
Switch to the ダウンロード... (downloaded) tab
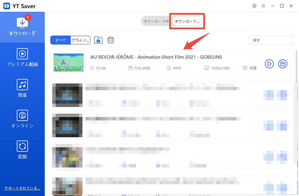[187, 21]
